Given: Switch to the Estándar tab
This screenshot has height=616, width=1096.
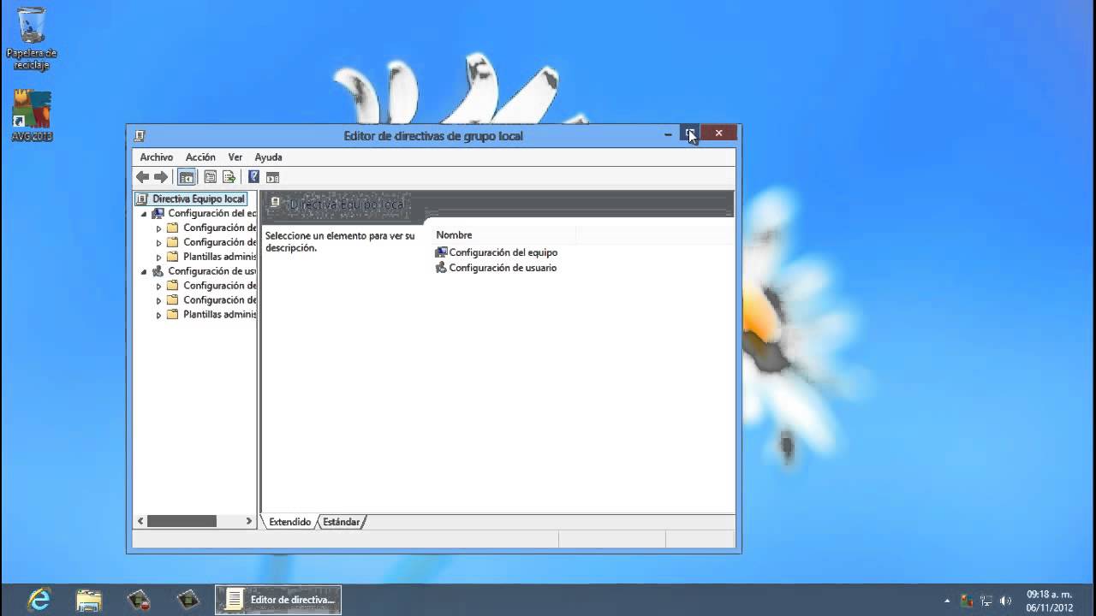Looking at the screenshot, I should click(341, 522).
